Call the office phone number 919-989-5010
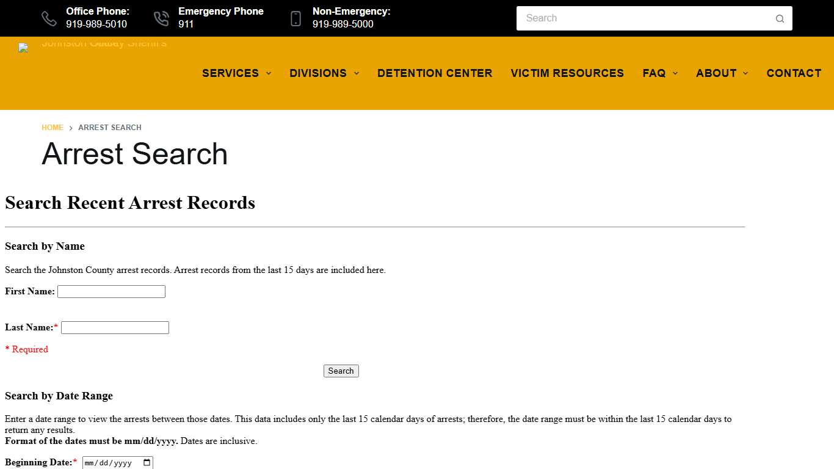The image size is (834, 469). point(96,24)
